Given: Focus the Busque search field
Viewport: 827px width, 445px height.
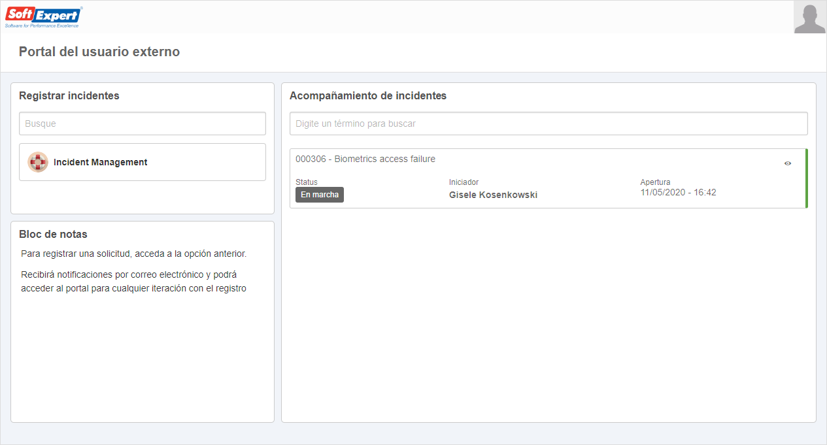Looking at the screenshot, I should tap(143, 124).
